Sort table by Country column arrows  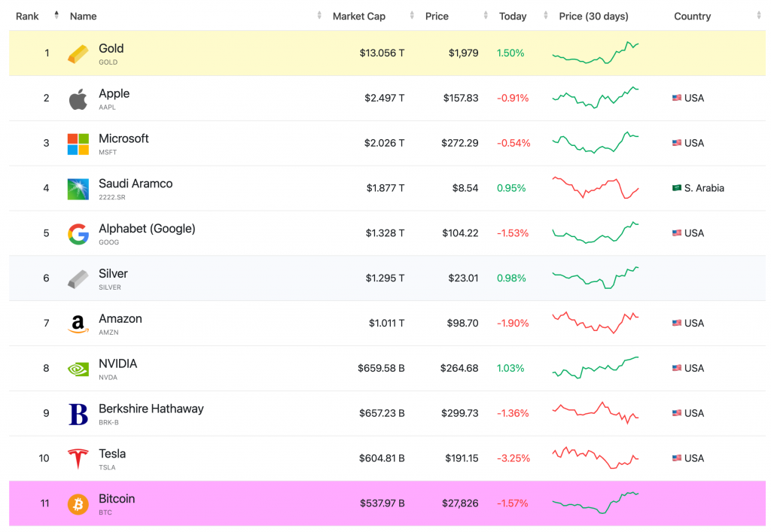[x=759, y=15]
